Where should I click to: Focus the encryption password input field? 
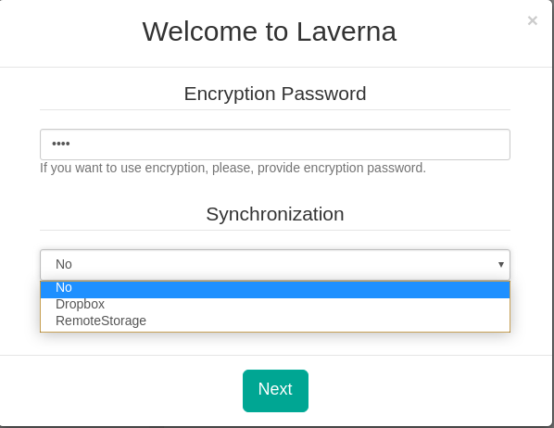tap(275, 145)
